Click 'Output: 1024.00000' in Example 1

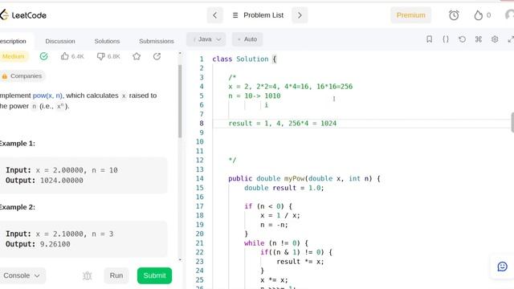pos(44,181)
